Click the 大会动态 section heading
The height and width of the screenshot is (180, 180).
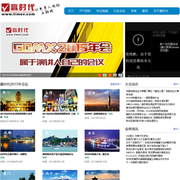click(x=131, y=84)
